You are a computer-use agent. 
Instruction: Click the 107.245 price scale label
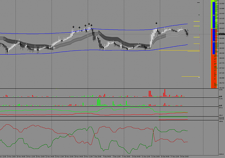[x=222, y=73]
